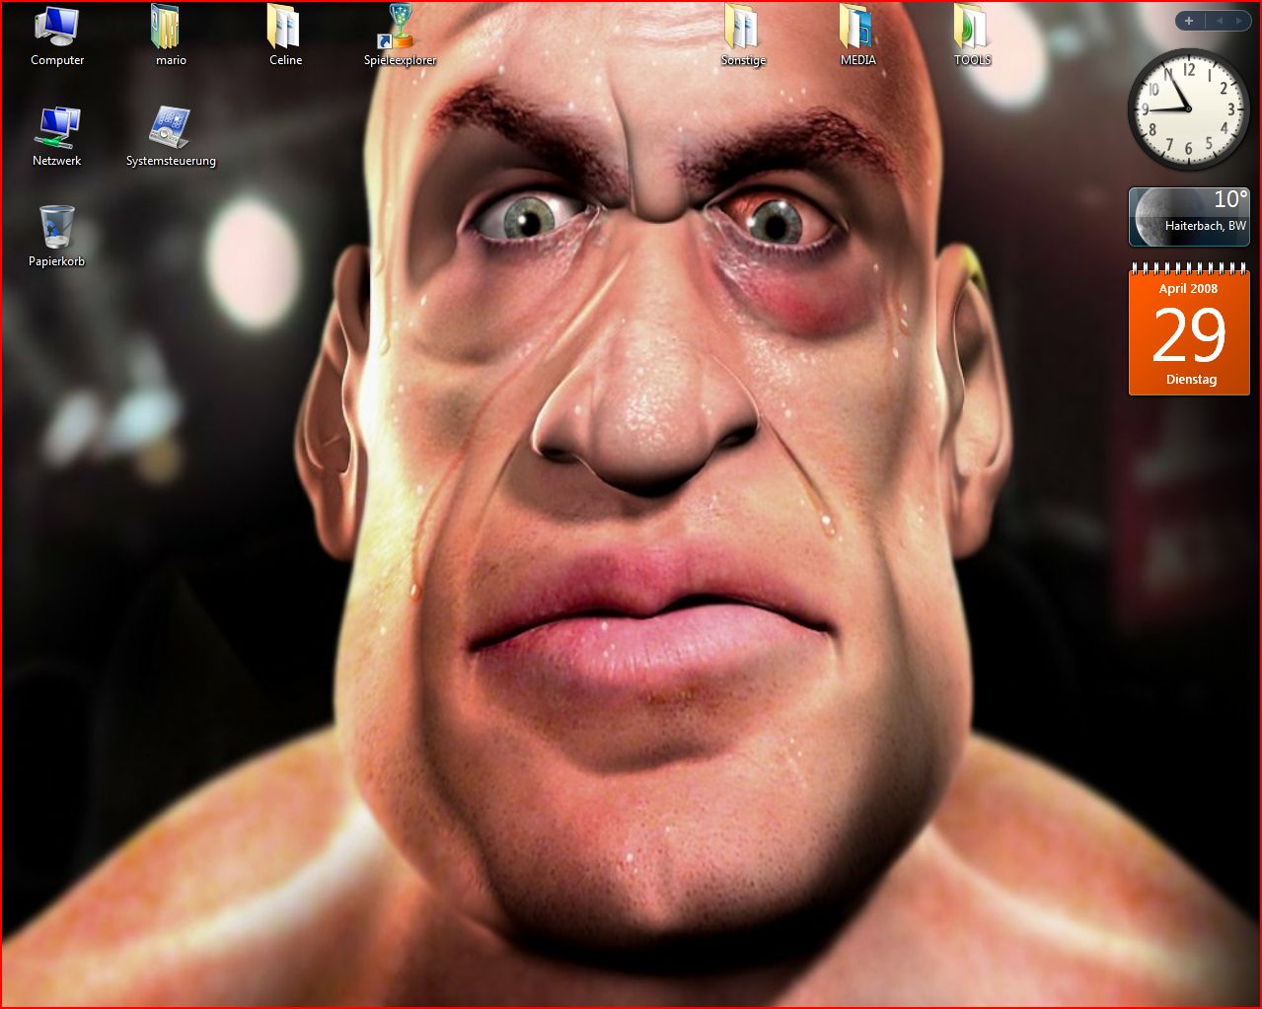Screen dimensions: 1262x1009
Task: Click the date 29 on calendar gadget
Action: (x=1188, y=335)
